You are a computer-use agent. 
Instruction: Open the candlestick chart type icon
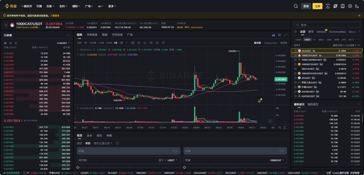[x=133, y=43]
